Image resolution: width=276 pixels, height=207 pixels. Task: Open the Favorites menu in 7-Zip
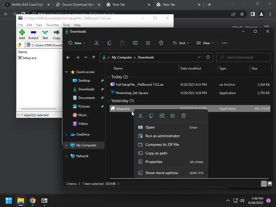pos(53,25)
